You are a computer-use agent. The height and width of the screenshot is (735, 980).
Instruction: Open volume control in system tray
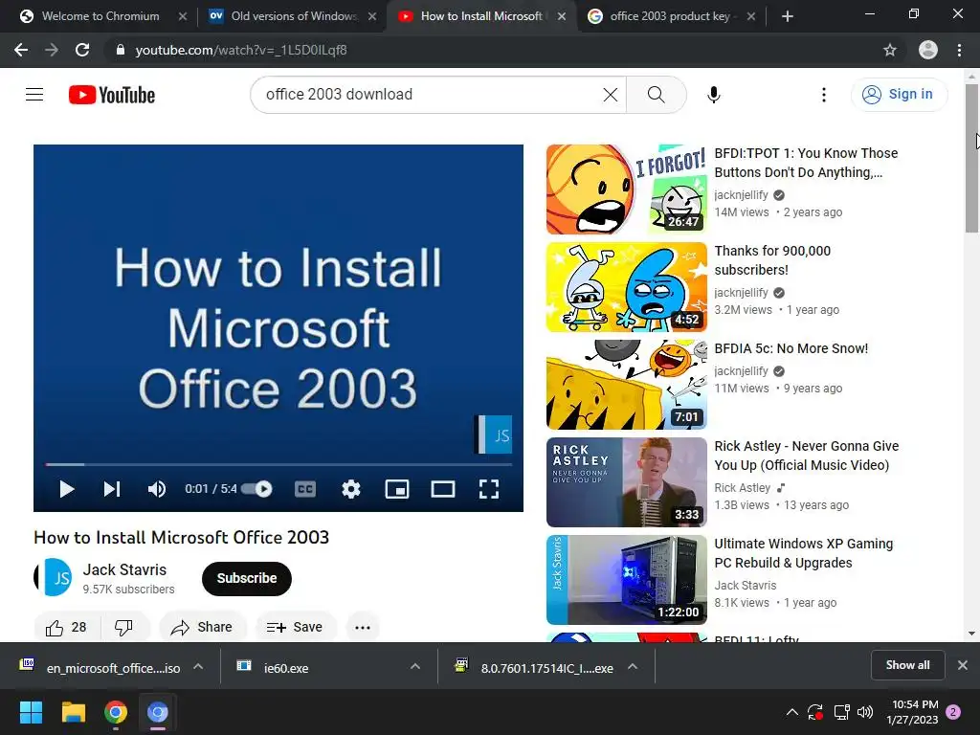pos(865,712)
